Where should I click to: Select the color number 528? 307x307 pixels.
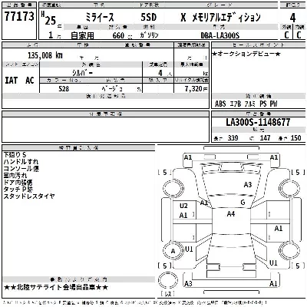tap(64, 88)
